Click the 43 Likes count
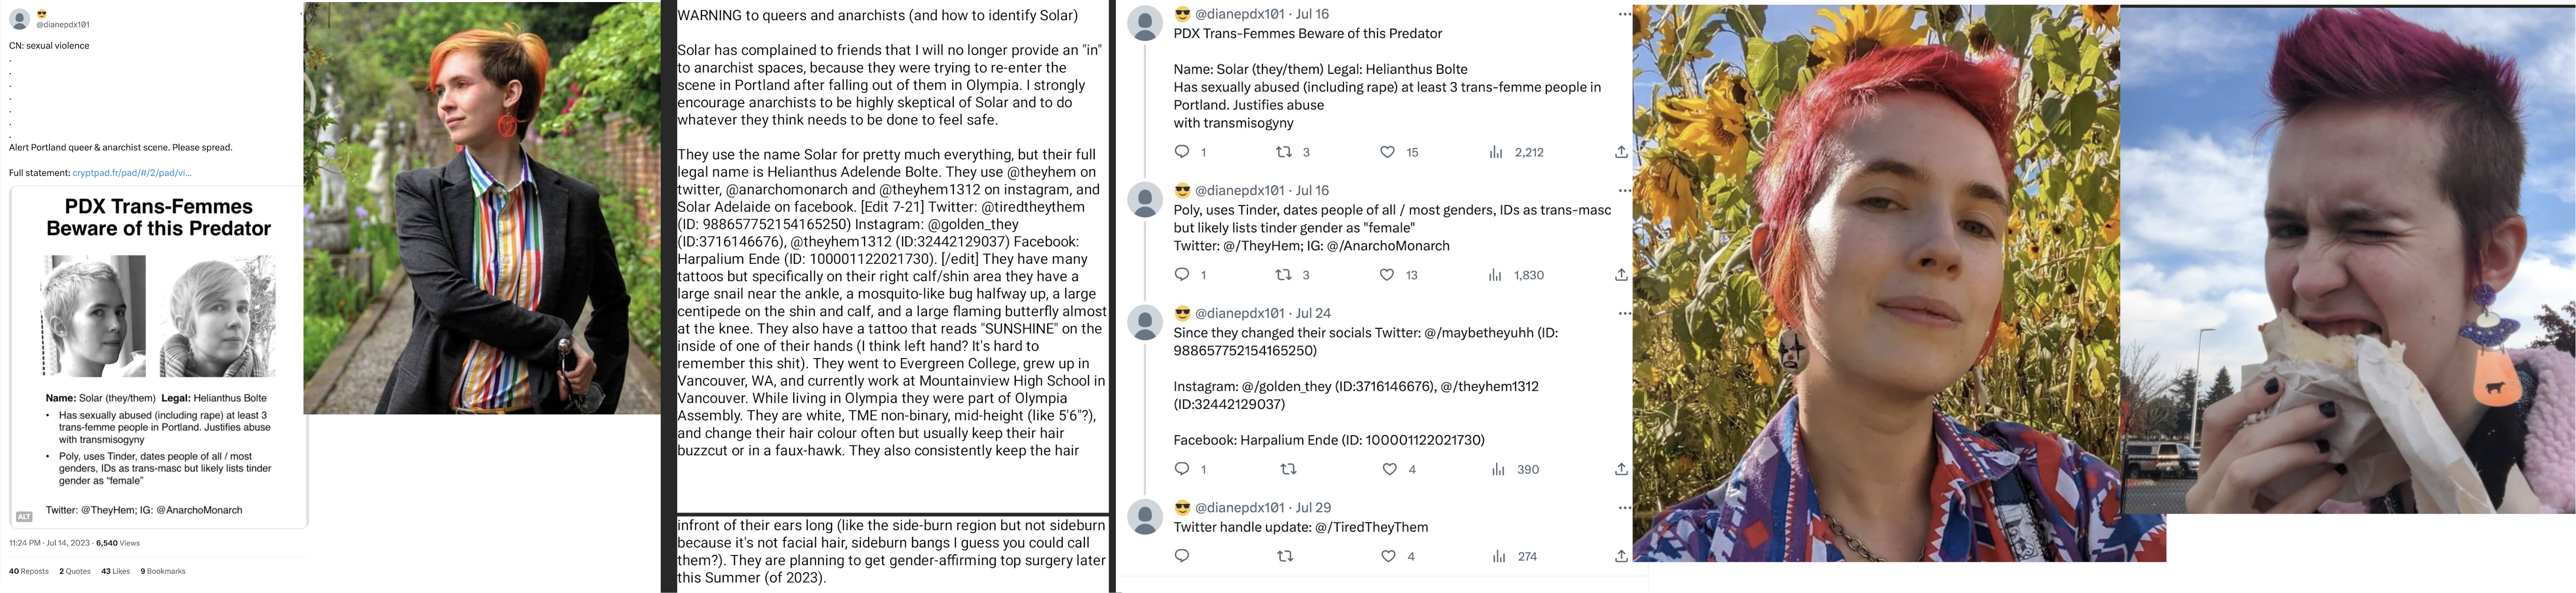The height and width of the screenshot is (593, 2576). tap(116, 571)
